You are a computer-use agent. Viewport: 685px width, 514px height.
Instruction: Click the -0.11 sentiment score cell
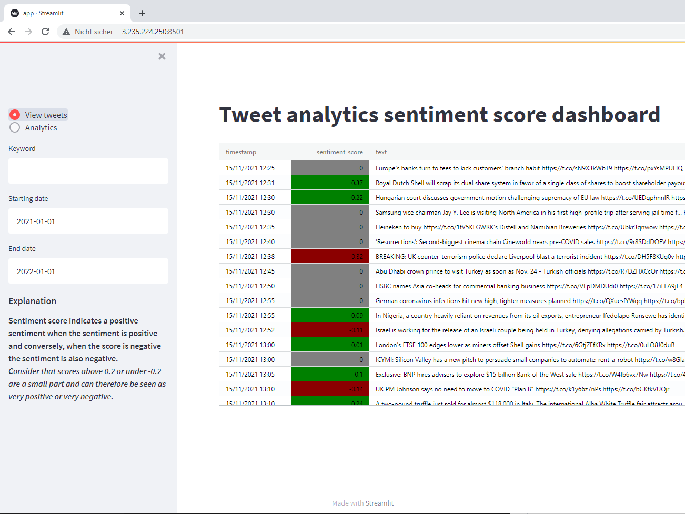(330, 330)
